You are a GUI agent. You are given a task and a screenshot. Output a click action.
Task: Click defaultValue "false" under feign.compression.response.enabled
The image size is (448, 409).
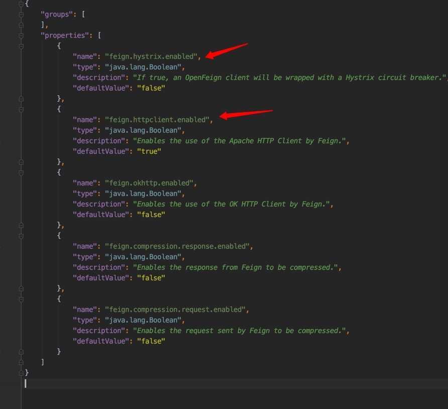click(x=151, y=278)
